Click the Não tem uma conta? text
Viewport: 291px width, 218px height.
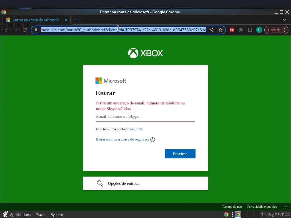click(x=111, y=129)
